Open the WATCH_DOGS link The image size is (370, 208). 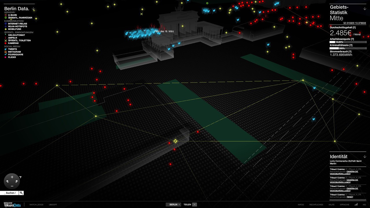click(36, 205)
